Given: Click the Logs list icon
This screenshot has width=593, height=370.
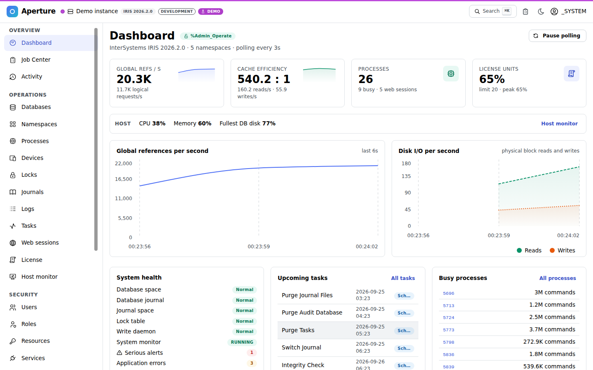Looking at the screenshot, I should 13,209.
